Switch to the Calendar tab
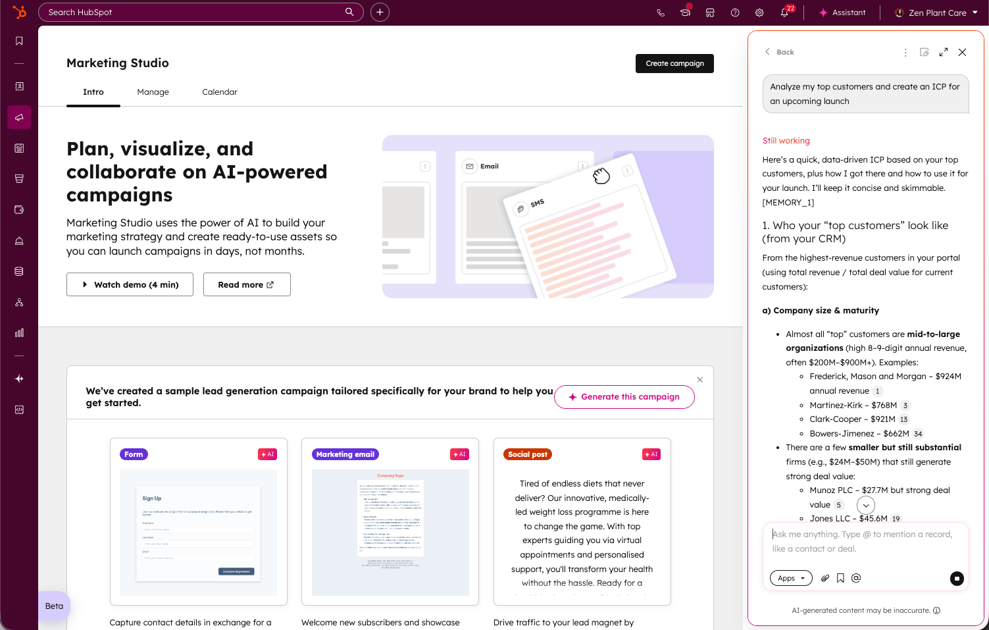Viewport: 989px width, 630px height. click(219, 92)
